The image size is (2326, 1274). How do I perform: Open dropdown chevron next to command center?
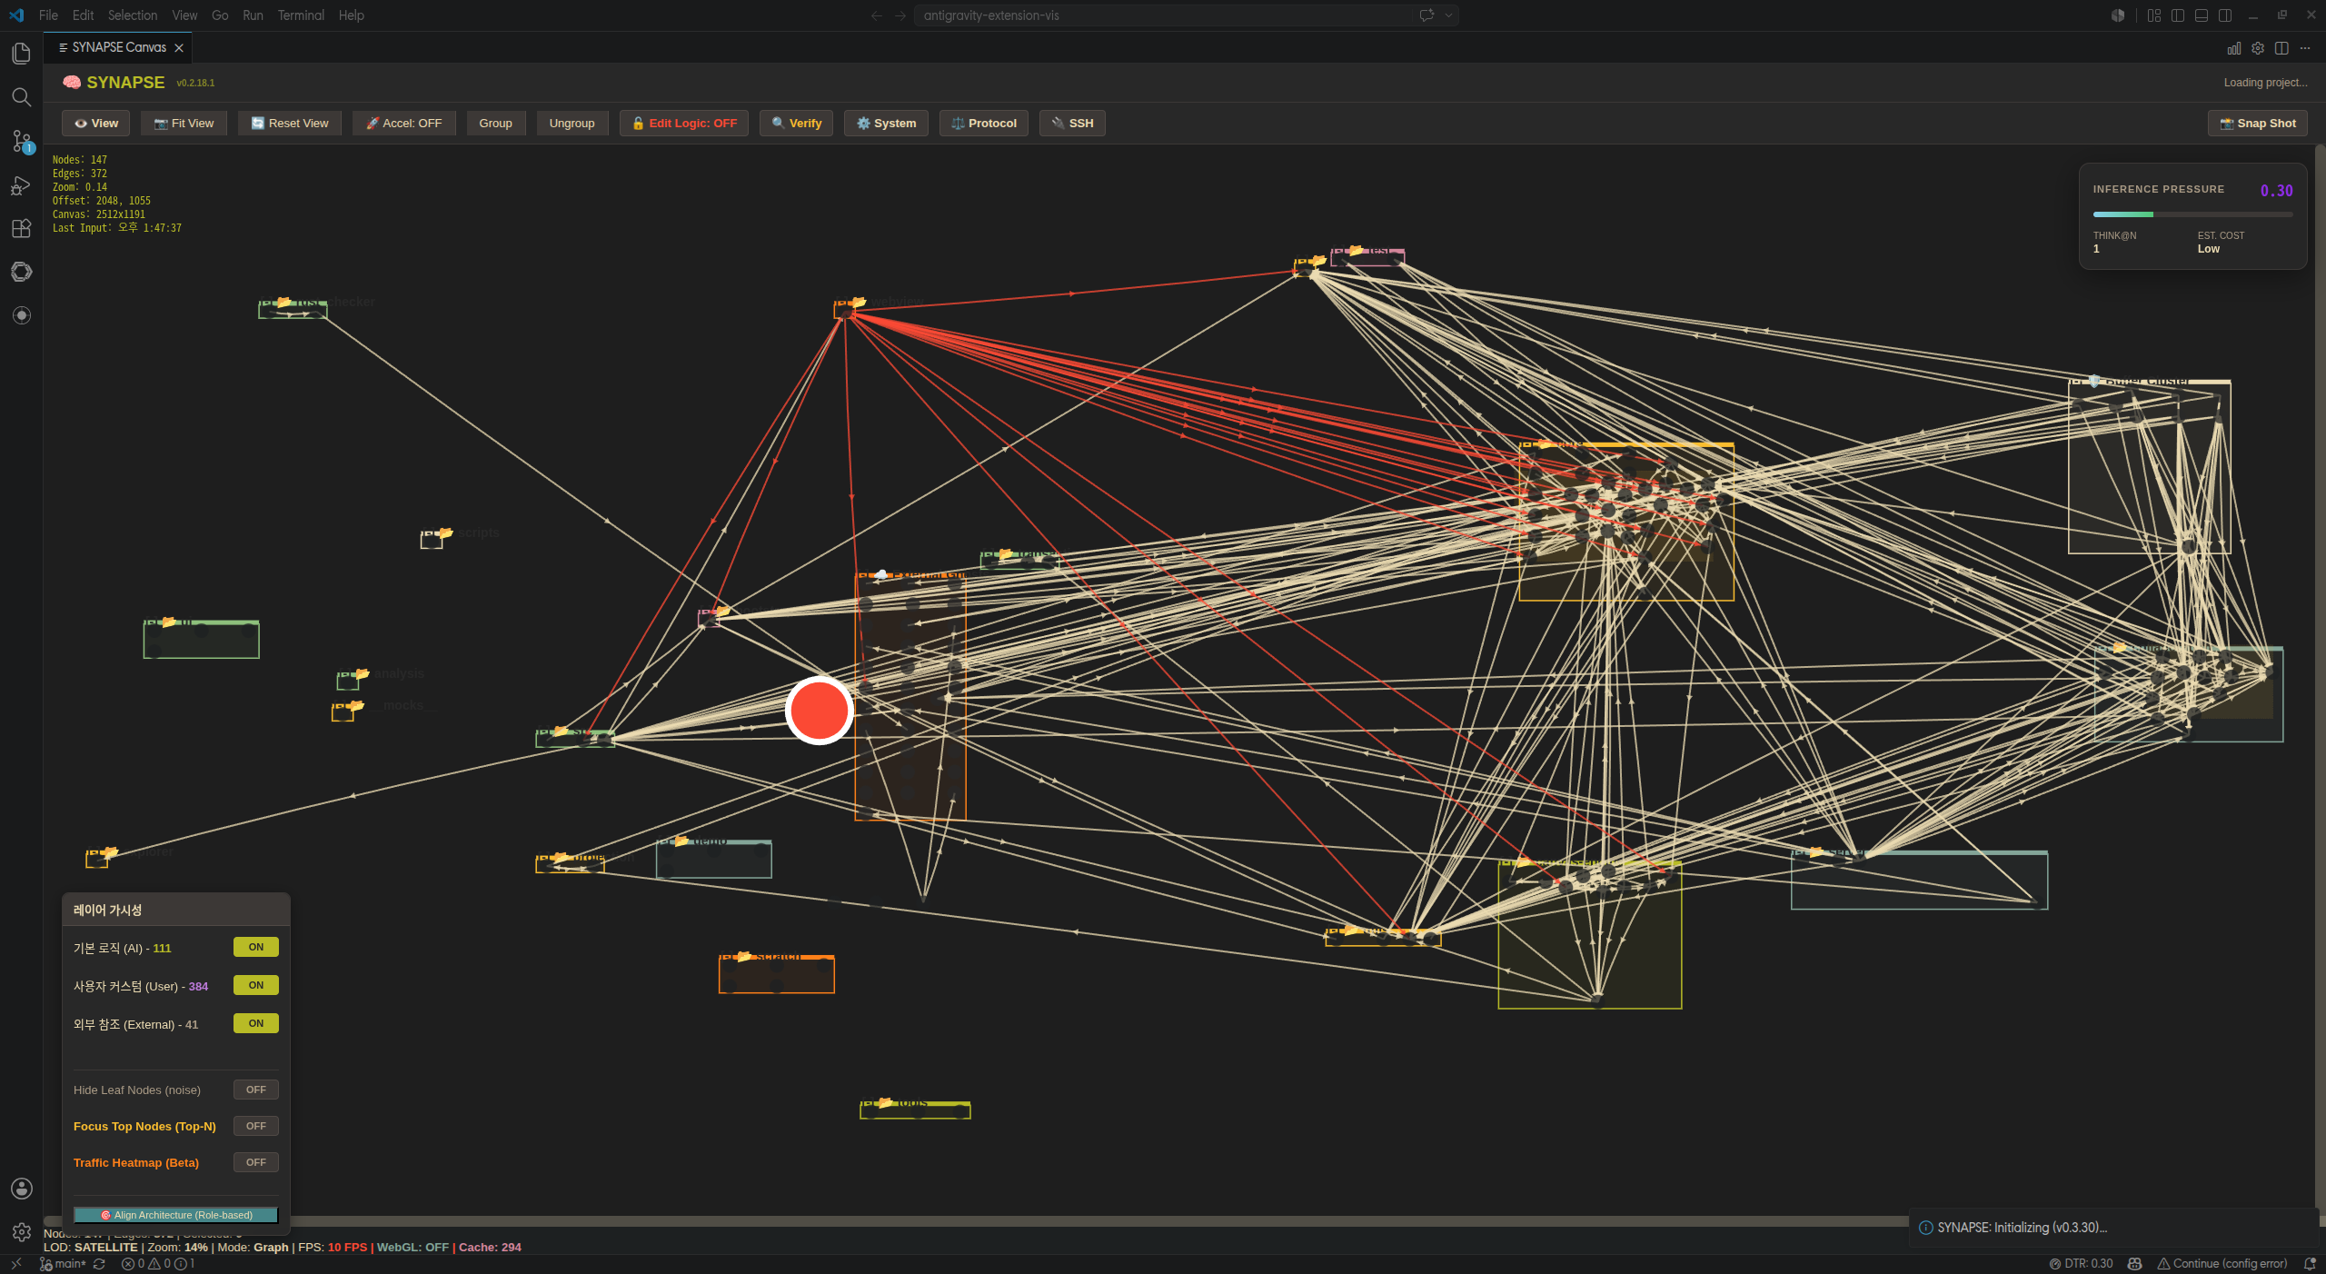point(1448,15)
